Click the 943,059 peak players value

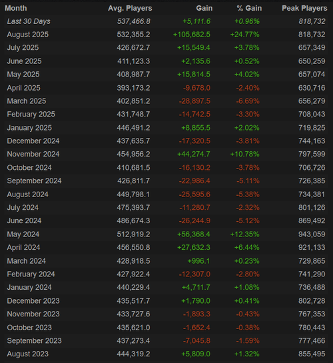312,234
